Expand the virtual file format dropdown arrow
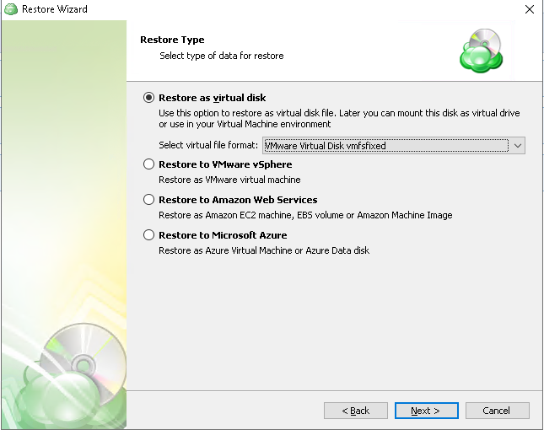544x430 pixels. coord(518,146)
